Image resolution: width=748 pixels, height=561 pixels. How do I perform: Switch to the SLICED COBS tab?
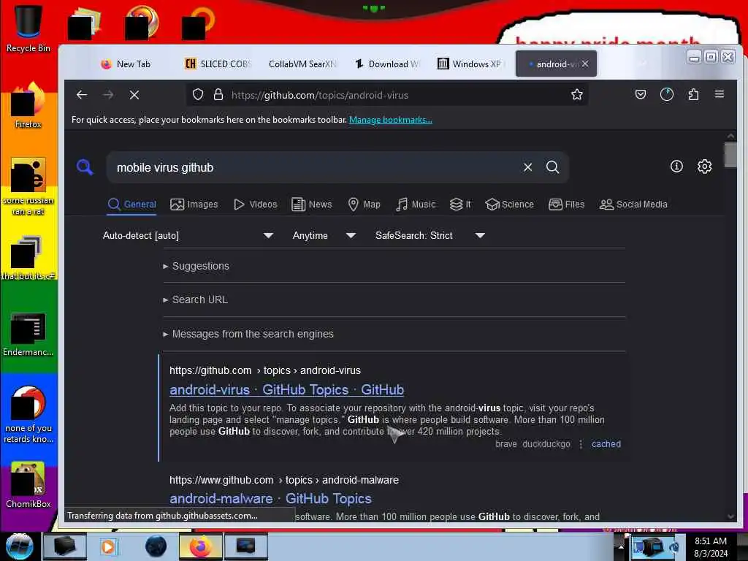click(218, 64)
